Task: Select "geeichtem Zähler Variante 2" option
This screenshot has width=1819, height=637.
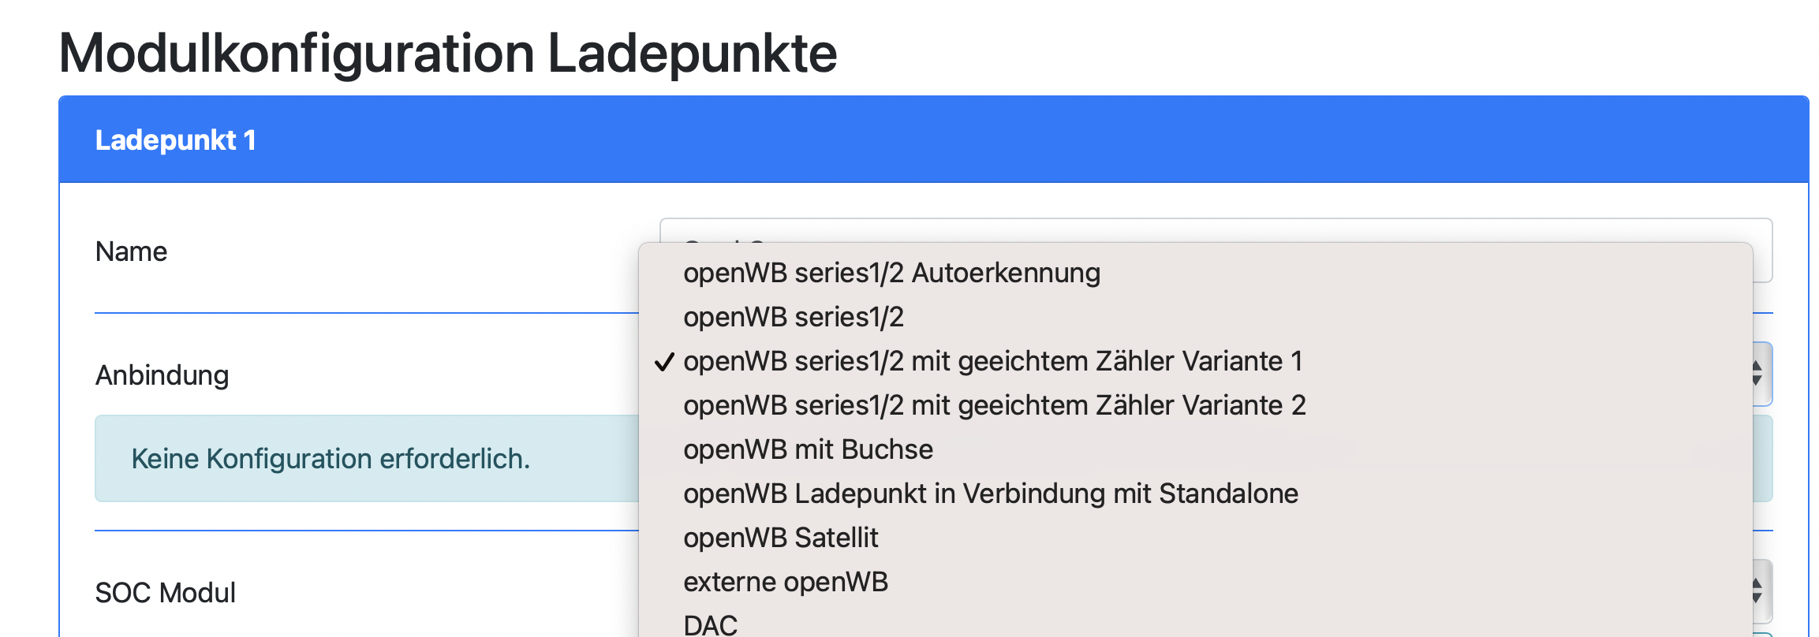Action: [x=994, y=405]
